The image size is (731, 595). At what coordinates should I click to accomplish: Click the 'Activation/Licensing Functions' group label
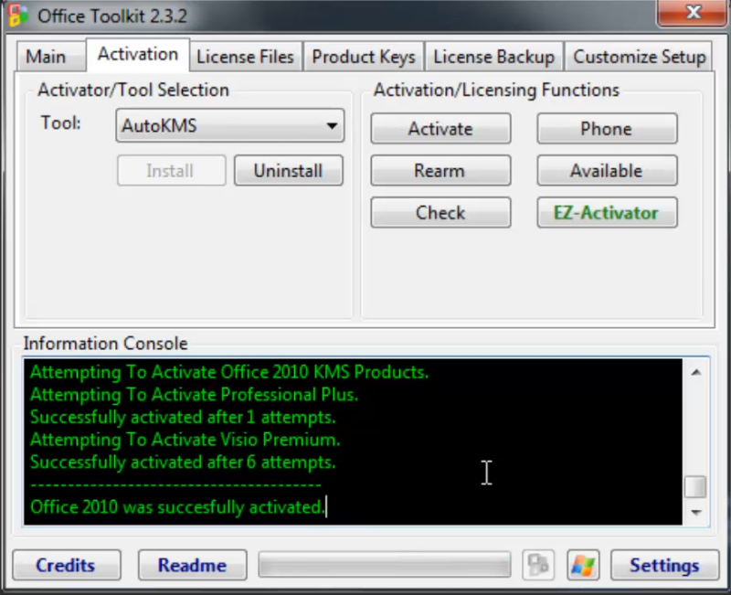pyautogui.click(x=496, y=90)
